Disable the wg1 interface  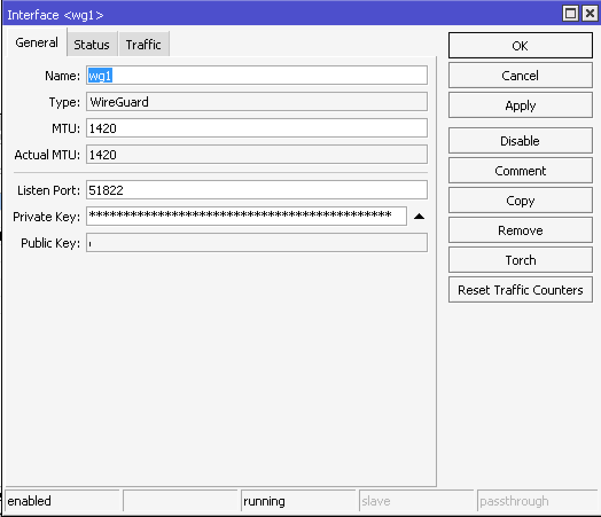point(521,141)
